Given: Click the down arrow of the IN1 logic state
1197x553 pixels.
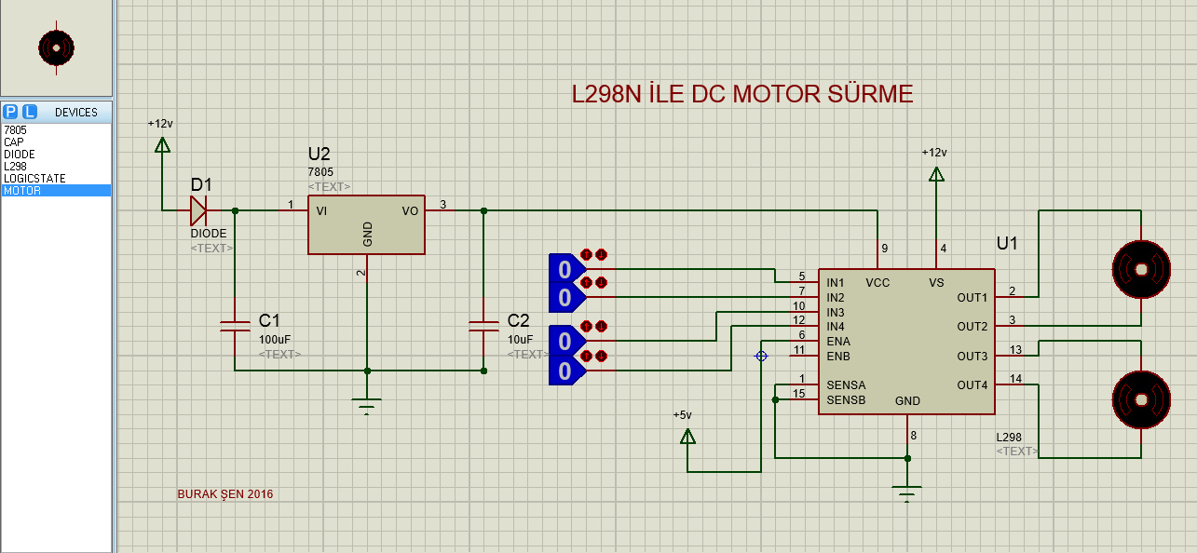Looking at the screenshot, I should pyautogui.click(x=602, y=253).
